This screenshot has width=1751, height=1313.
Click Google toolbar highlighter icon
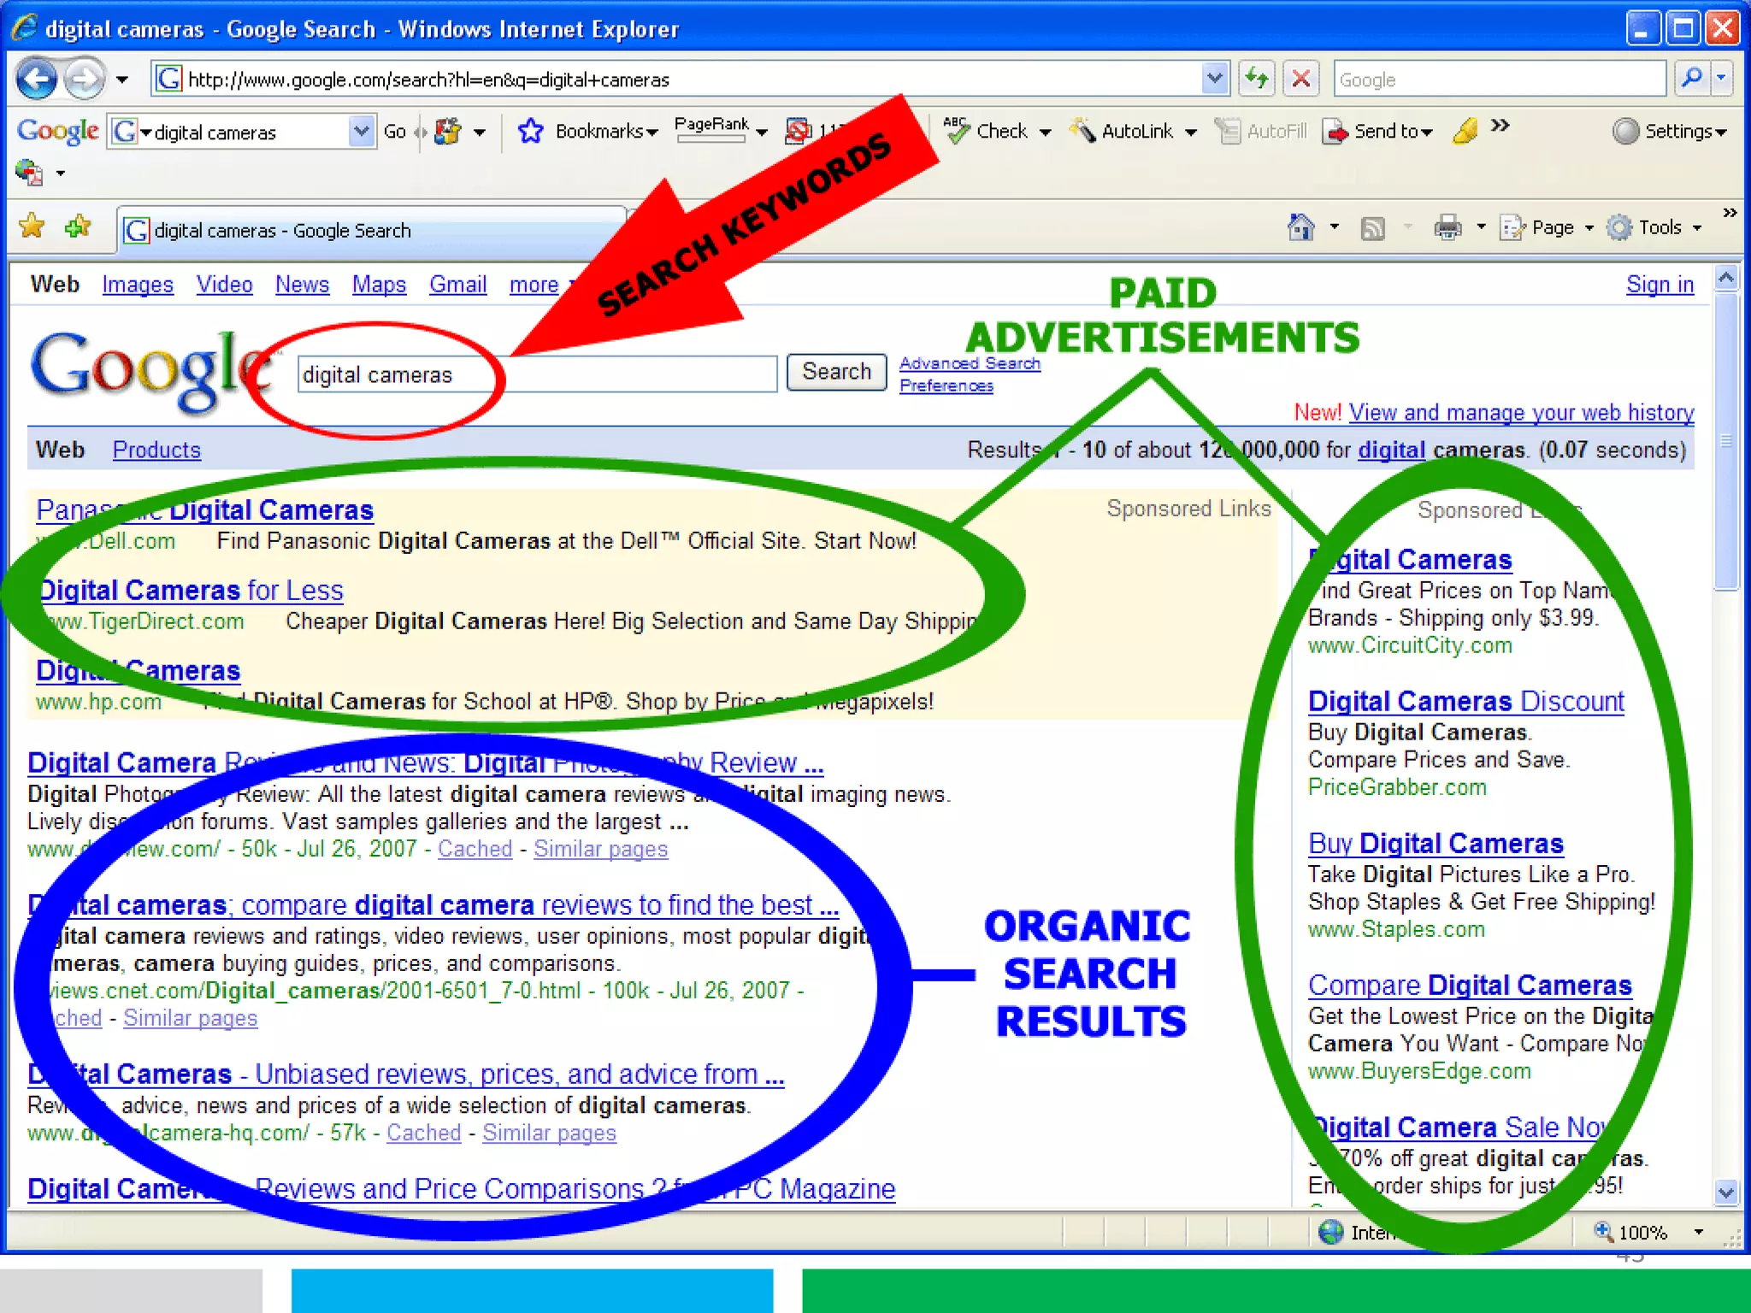pos(1465,132)
